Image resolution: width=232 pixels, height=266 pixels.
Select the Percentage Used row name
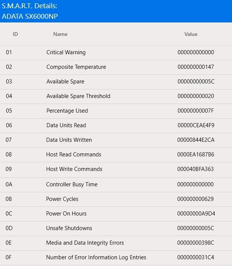pos(67,111)
